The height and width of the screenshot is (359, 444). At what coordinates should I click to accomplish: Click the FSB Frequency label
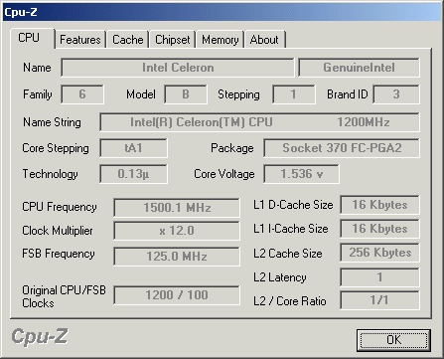[59, 254]
